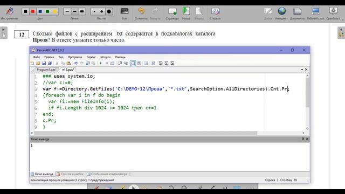The height and width of the screenshot is (194, 345).
Task: Click the Paste clipboard icon
Action: click(68, 64)
